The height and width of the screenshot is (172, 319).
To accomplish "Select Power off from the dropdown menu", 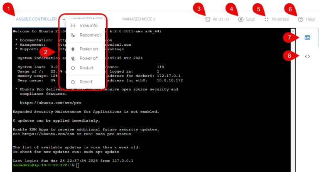I will (88, 58).
